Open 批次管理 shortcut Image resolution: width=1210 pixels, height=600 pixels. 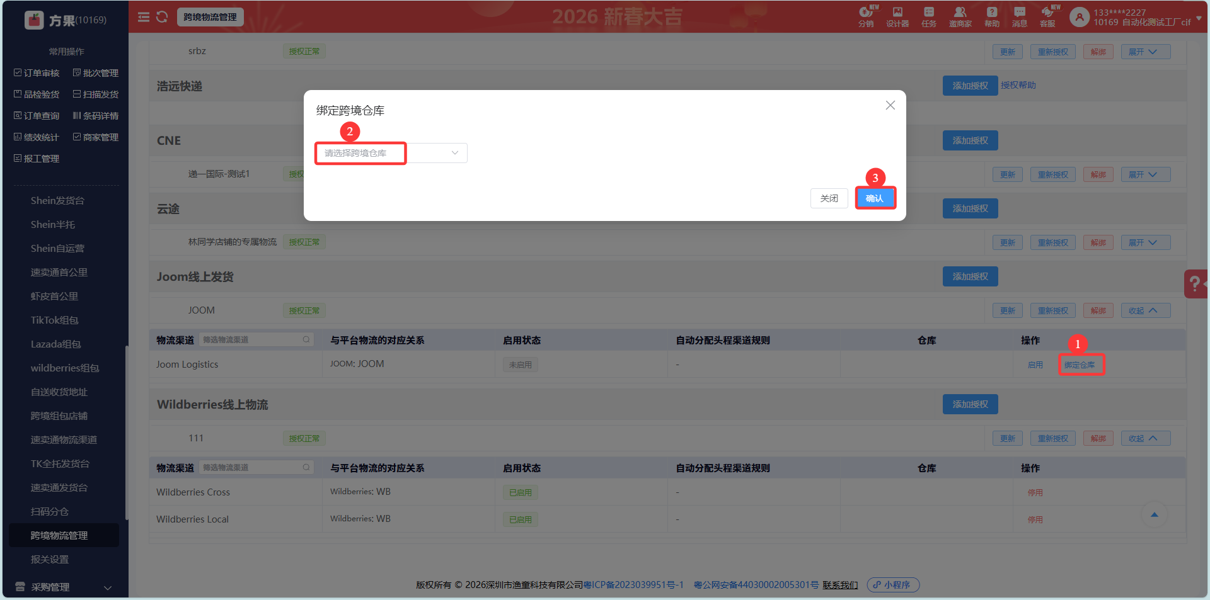[x=96, y=73]
